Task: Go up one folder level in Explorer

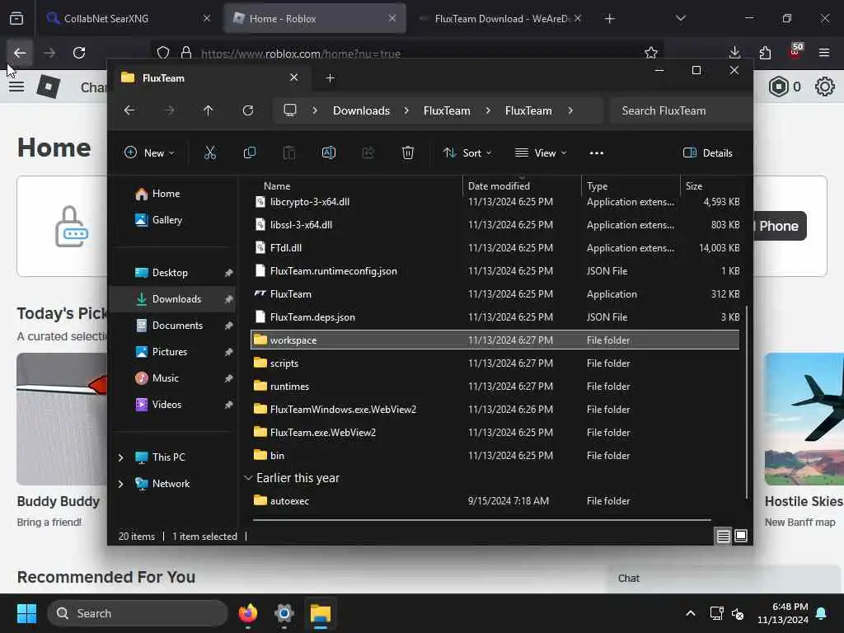Action: click(x=209, y=110)
